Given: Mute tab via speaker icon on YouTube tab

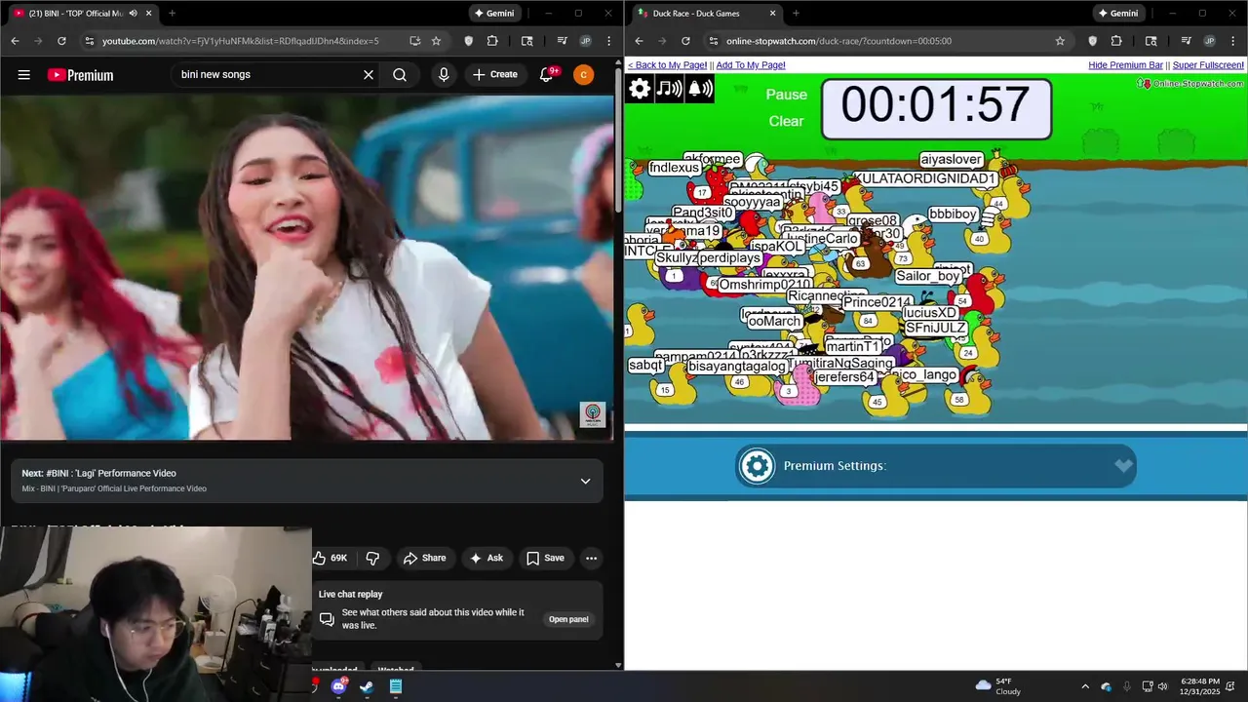Looking at the screenshot, I should (x=133, y=14).
